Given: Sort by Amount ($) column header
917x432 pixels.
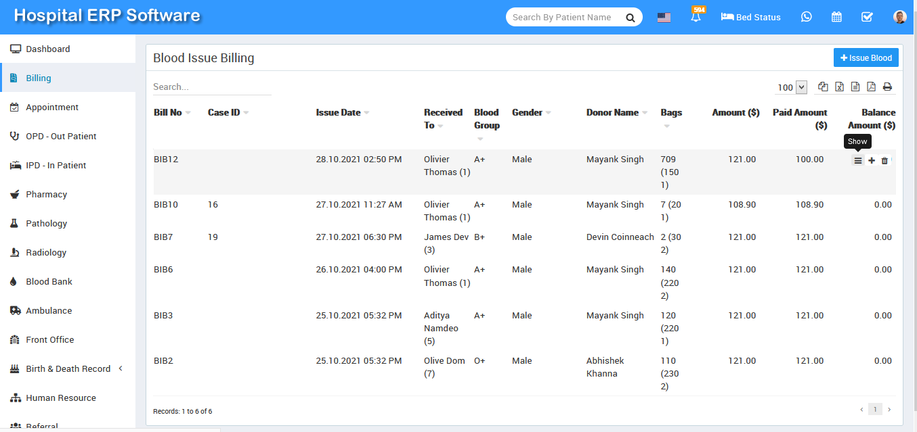Looking at the screenshot, I should 735,113.
